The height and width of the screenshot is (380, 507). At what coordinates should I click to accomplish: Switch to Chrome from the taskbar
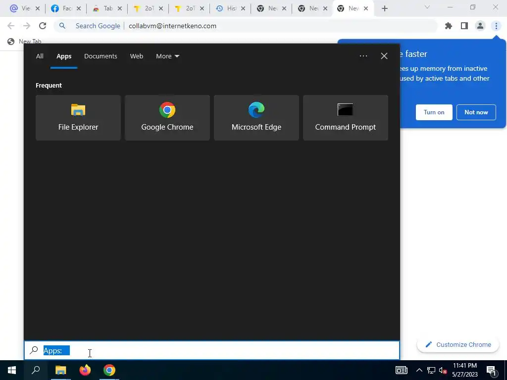coord(109,370)
